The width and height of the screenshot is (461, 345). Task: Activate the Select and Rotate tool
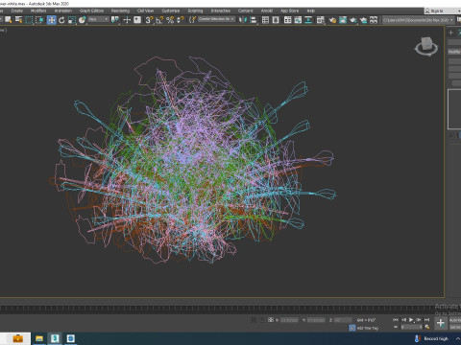pos(61,20)
